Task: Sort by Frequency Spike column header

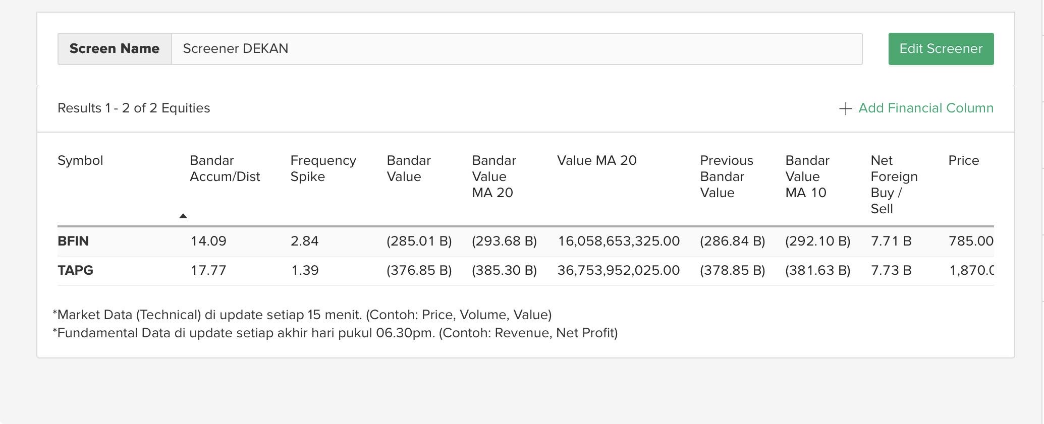Action: coord(323,168)
